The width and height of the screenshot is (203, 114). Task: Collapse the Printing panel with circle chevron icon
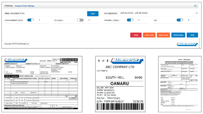click(x=195, y=6)
